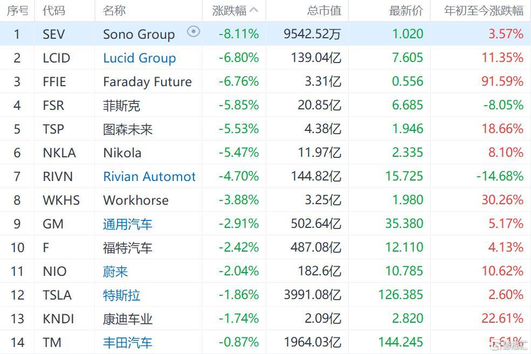Select the Nikola row name
The image size is (531, 354).
tap(122, 152)
